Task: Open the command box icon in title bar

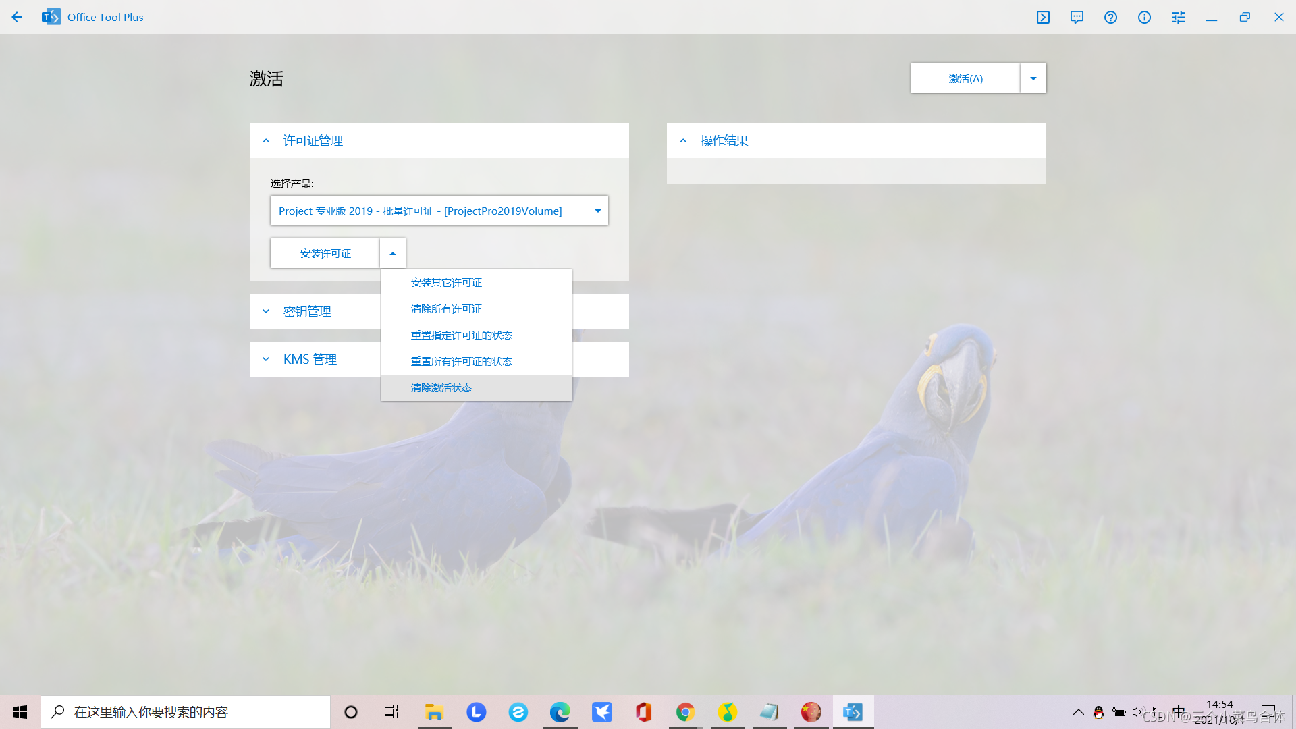Action: pos(1043,17)
